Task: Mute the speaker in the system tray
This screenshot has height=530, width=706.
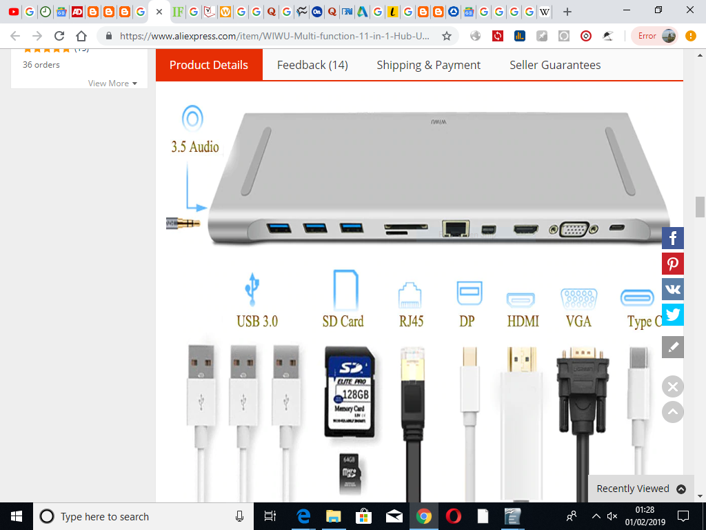Action: (x=612, y=516)
